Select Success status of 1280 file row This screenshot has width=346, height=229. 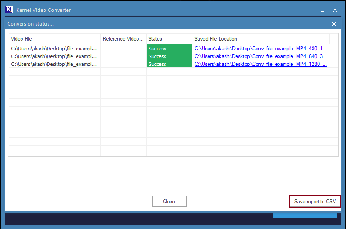(x=169, y=64)
